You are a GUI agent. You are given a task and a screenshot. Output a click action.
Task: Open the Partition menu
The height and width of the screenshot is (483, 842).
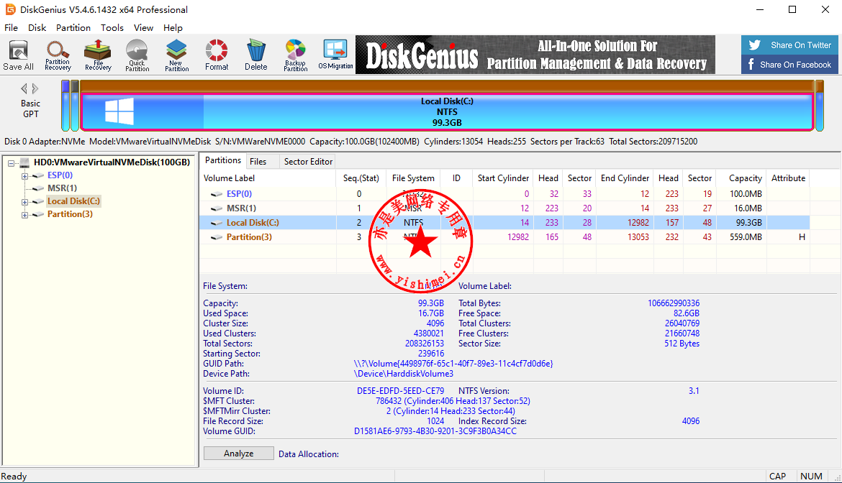73,28
